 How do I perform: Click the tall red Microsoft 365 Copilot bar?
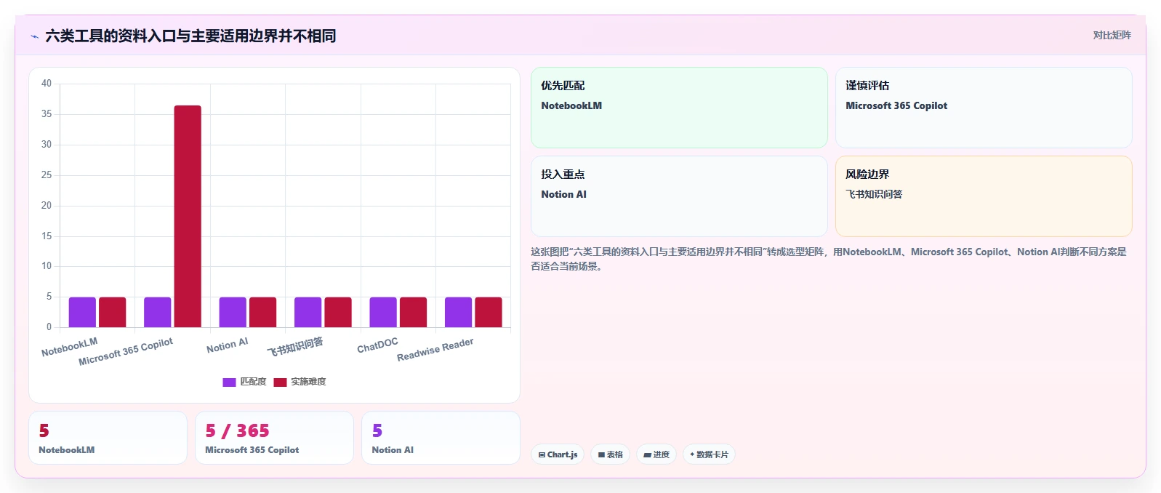click(188, 216)
